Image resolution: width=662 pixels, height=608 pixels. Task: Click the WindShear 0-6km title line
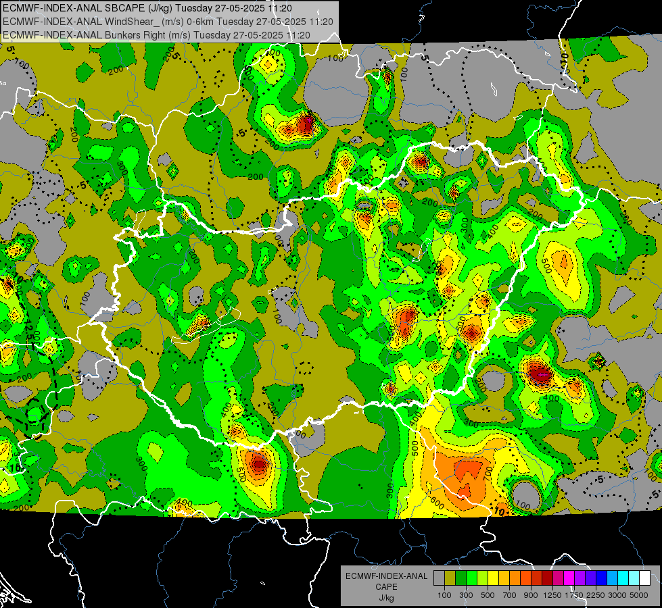click(x=168, y=22)
